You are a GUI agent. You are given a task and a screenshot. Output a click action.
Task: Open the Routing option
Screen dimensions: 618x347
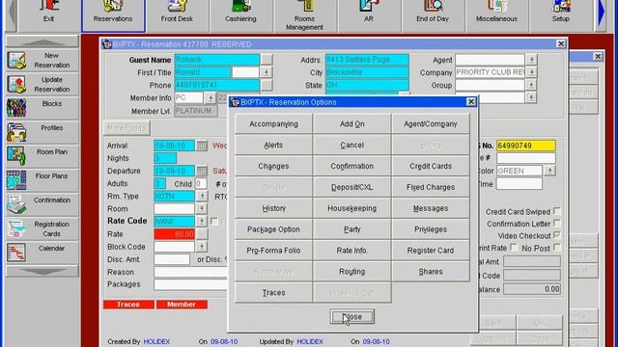click(x=351, y=272)
